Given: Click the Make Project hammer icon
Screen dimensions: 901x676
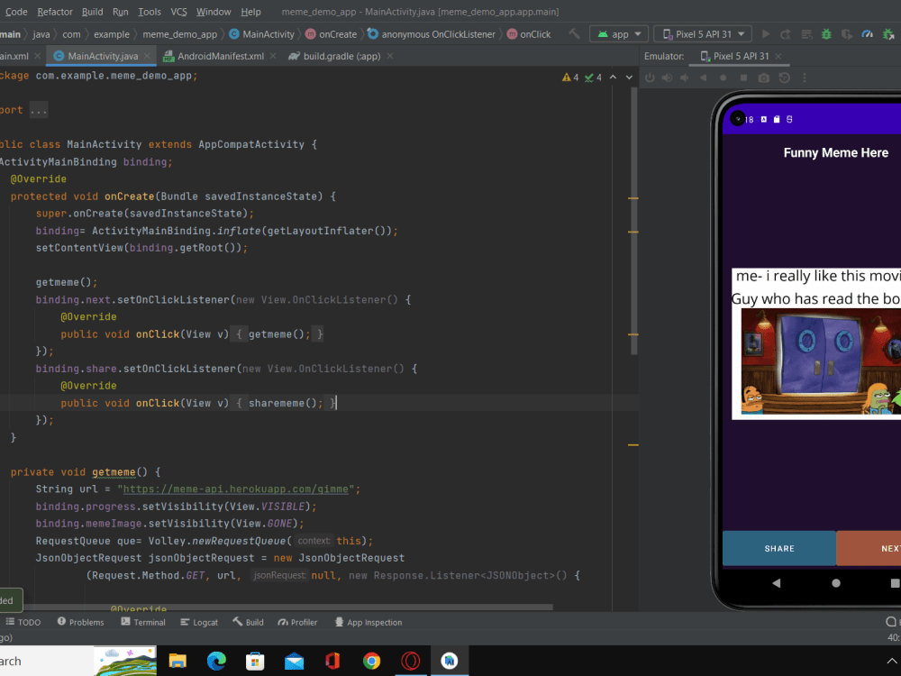Looking at the screenshot, I should [x=574, y=34].
